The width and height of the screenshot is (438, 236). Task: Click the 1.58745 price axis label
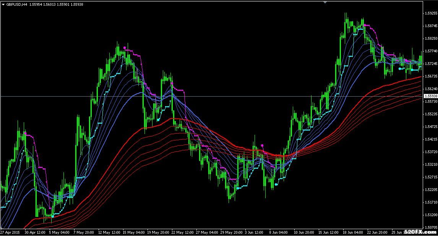tap(431, 26)
